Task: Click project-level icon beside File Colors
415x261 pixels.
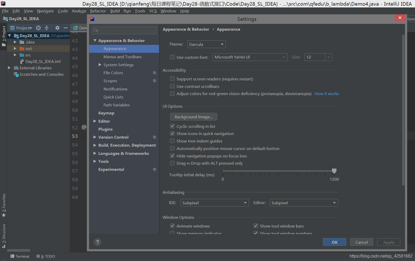Action: click(154, 73)
